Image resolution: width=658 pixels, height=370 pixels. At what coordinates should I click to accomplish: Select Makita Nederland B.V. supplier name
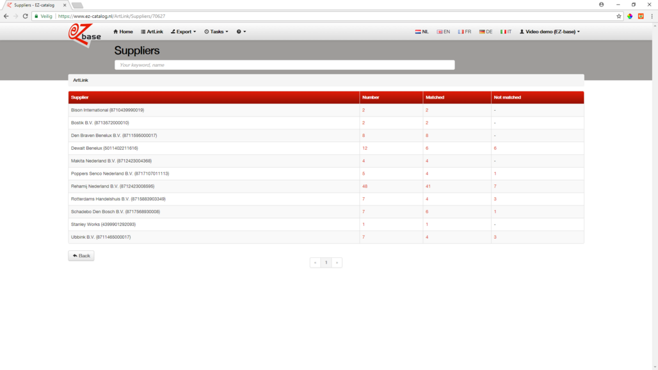click(x=111, y=161)
